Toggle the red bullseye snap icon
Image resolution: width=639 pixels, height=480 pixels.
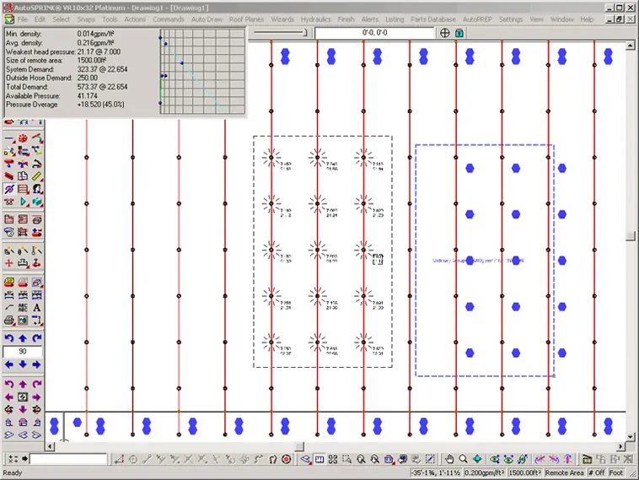click(287, 459)
